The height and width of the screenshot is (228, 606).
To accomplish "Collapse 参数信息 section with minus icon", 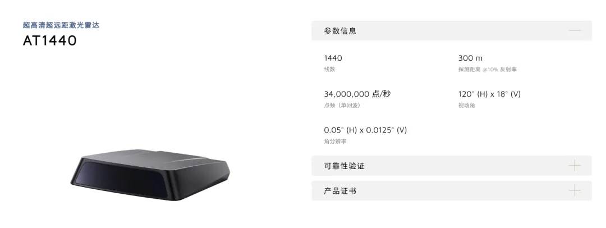I will (575, 30).
